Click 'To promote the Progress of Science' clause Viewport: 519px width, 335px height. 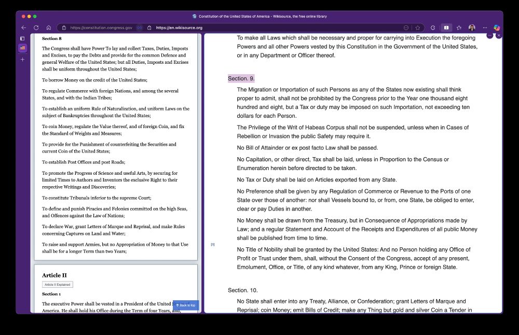click(x=110, y=180)
